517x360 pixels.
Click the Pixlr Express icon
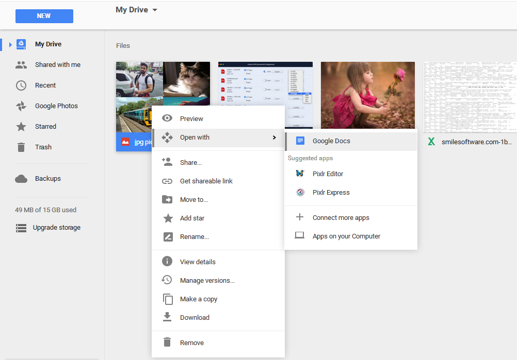click(300, 193)
